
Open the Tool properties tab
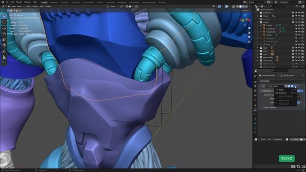click(x=255, y=76)
